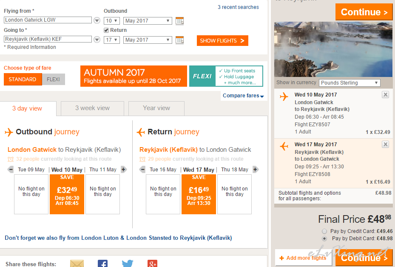Show earlier outbound dates with minus icon

(x=11, y=170)
